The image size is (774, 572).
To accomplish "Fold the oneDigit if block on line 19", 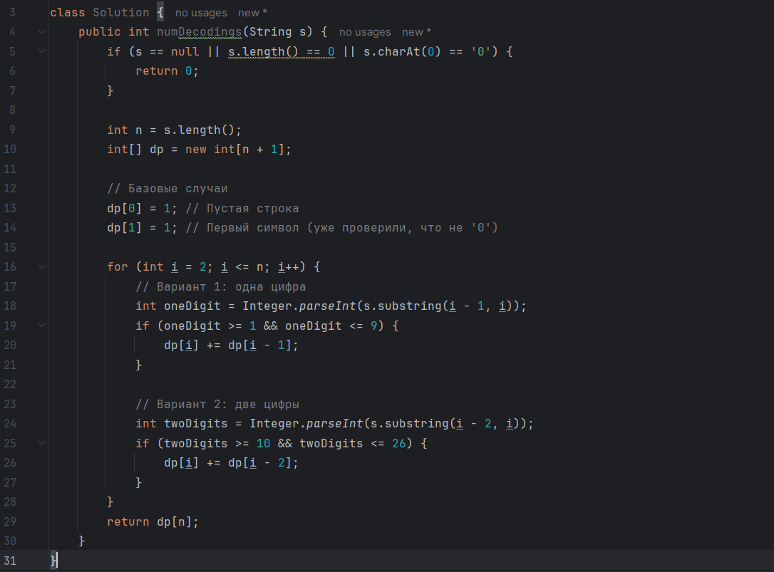I will click(42, 326).
